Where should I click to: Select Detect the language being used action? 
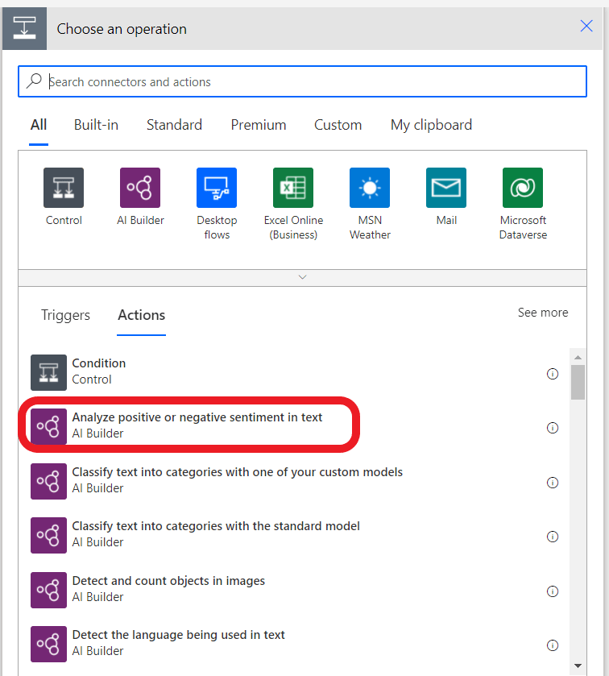click(178, 642)
